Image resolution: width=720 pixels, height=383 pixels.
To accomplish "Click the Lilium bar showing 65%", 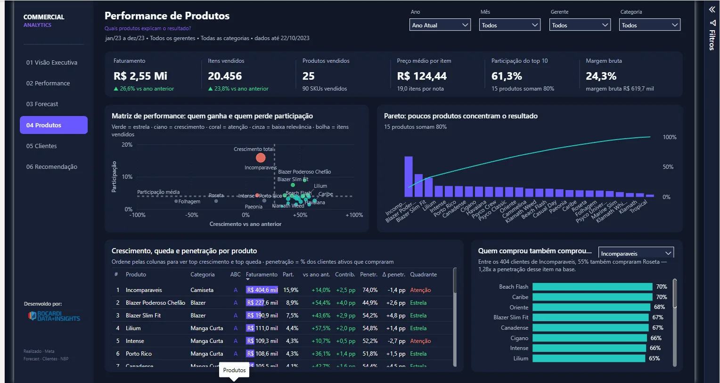I will click(588, 358).
